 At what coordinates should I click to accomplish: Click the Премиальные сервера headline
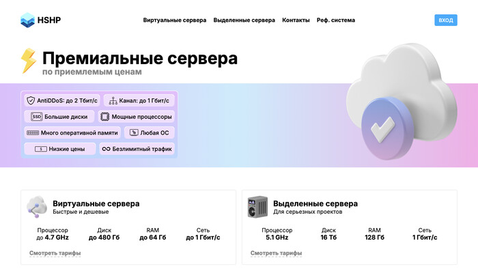click(140, 58)
